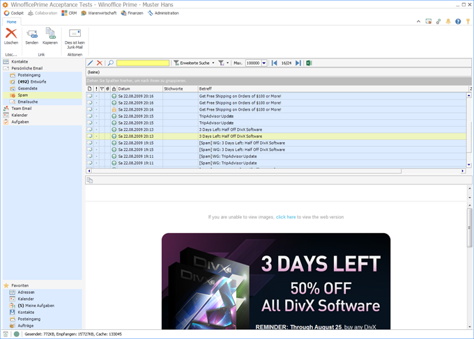Click the Kopieren link icon
The width and height of the screenshot is (474, 339).
point(50,33)
